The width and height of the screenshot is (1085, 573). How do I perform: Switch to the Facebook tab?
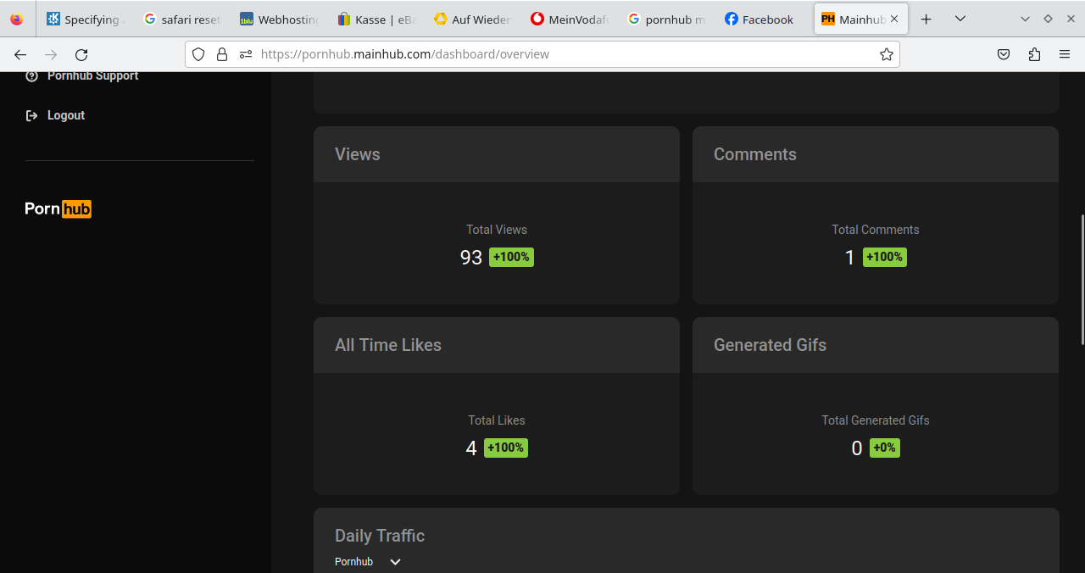click(x=759, y=19)
